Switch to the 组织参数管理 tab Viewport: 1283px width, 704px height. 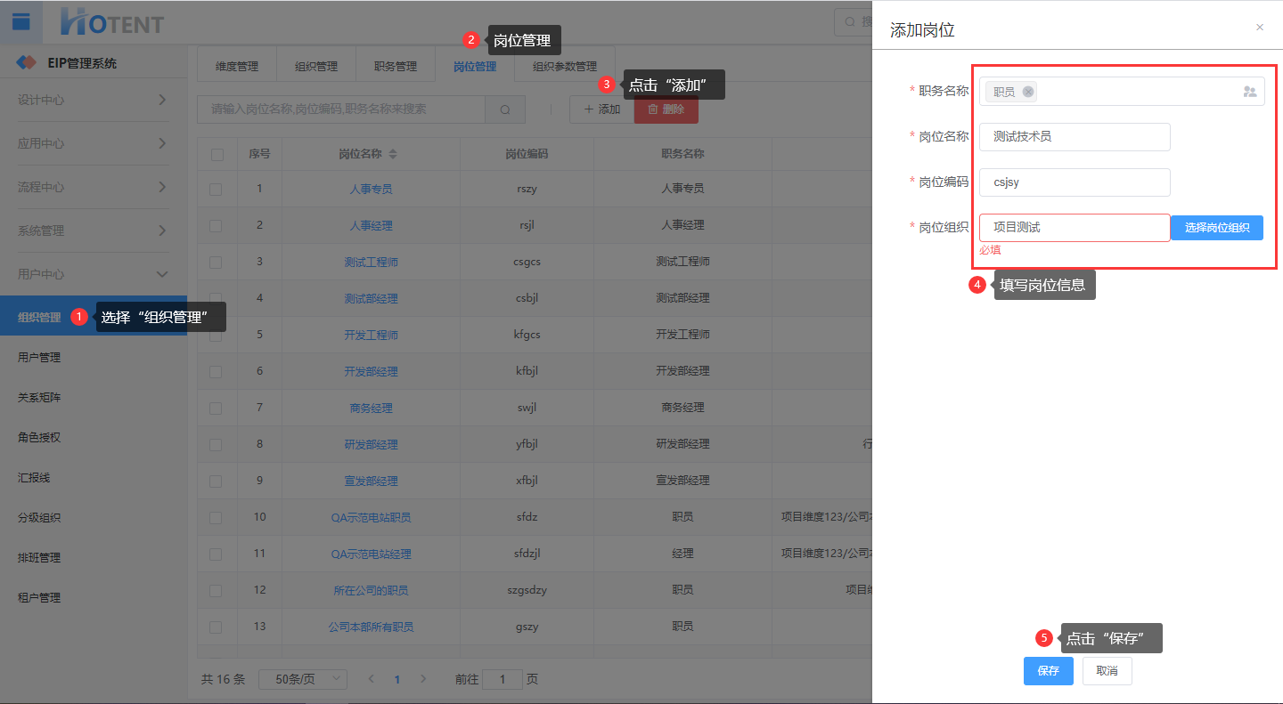[565, 66]
